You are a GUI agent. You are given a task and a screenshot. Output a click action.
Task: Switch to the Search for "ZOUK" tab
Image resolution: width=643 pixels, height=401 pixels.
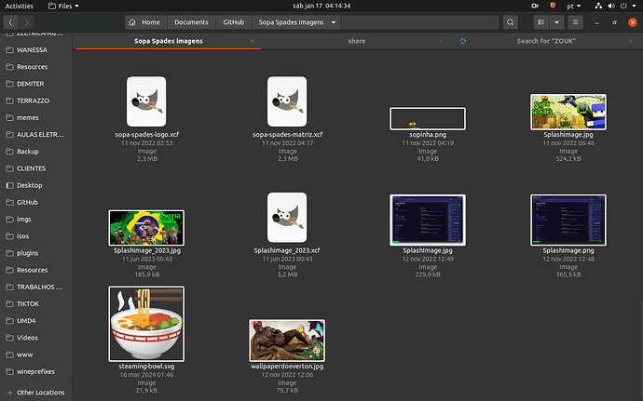coord(546,41)
